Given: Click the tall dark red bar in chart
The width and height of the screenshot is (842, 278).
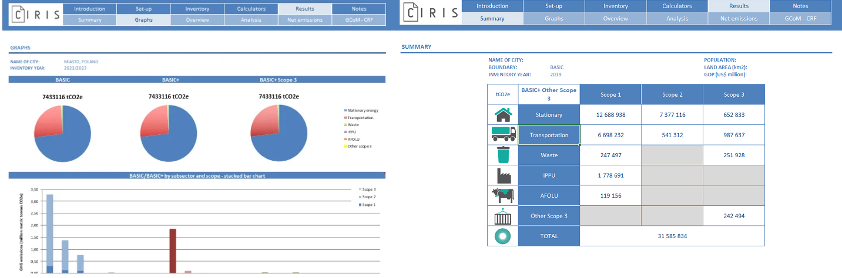Looking at the screenshot, I should click(x=173, y=250).
